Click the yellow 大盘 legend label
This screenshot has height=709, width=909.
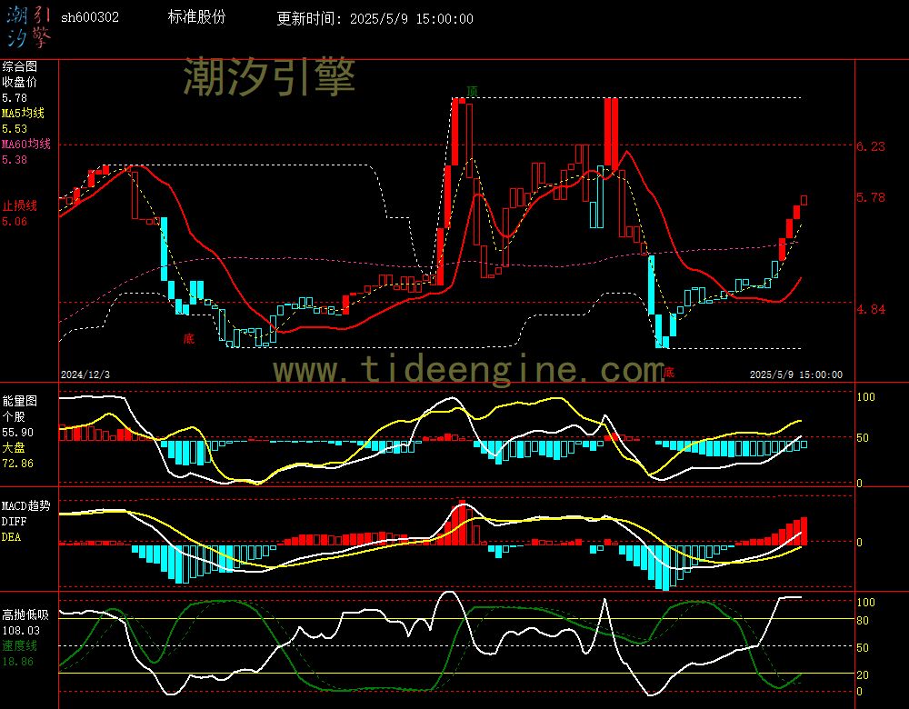14,447
